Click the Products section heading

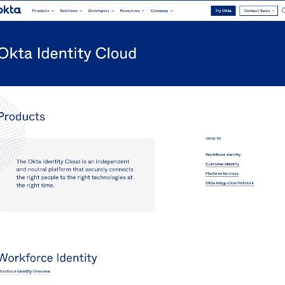click(x=22, y=117)
